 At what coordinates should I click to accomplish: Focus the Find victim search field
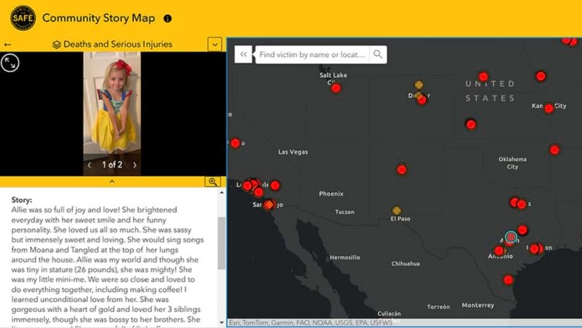coord(312,54)
